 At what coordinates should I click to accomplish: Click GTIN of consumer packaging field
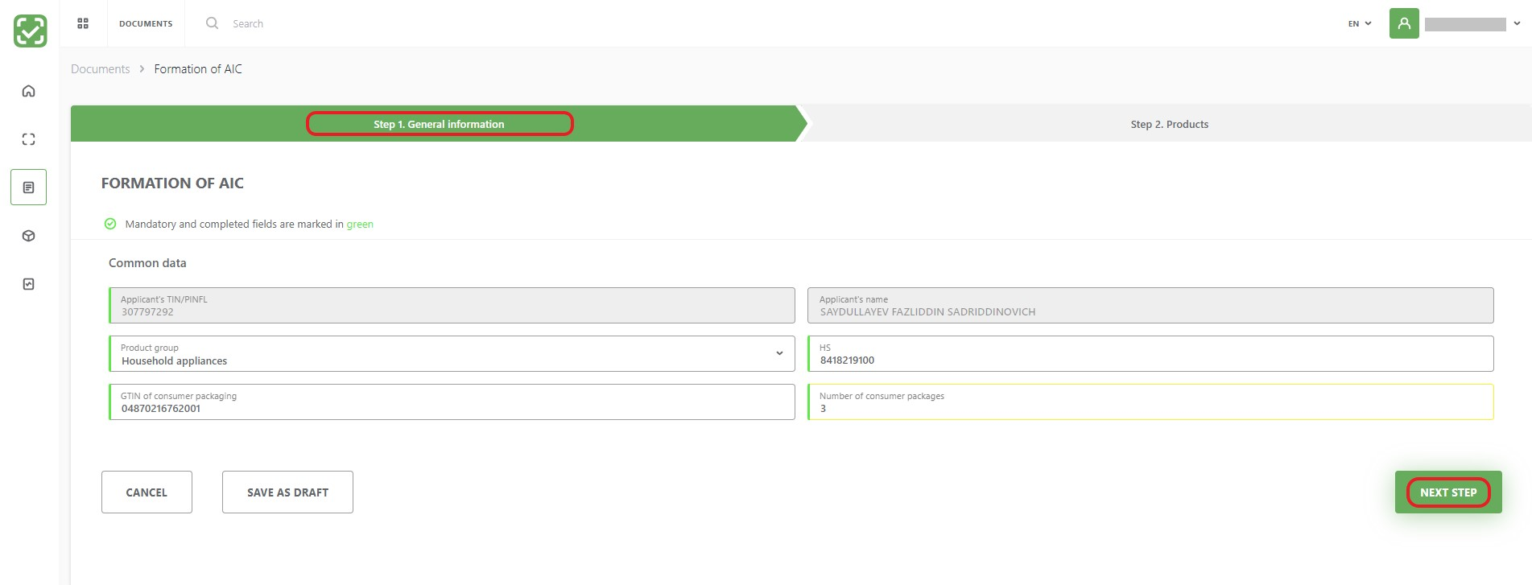[x=452, y=402]
